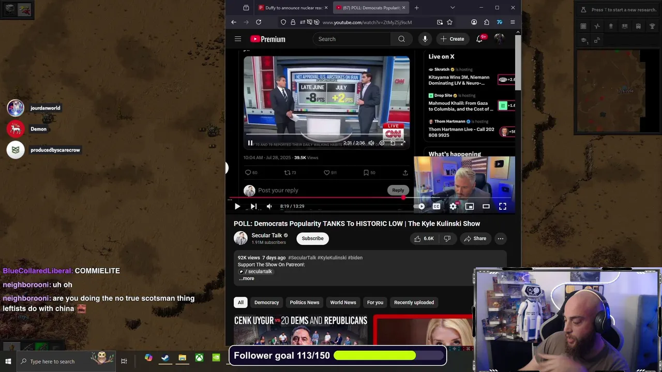662x372 pixels.
Task: Open Xbox app from taskbar
Action: pos(199,358)
